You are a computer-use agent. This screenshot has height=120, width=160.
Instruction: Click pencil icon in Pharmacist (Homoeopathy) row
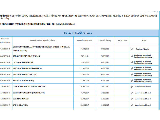pyautogui.click(x=132, y=68)
